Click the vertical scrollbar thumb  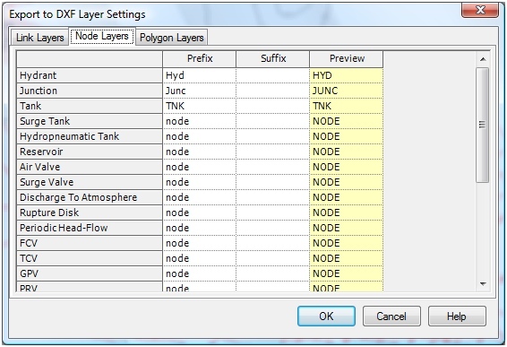(483, 126)
